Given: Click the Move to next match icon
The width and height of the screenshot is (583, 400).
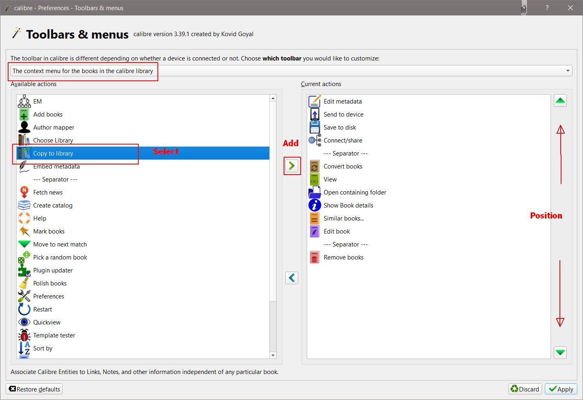Looking at the screenshot, I should point(24,244).
